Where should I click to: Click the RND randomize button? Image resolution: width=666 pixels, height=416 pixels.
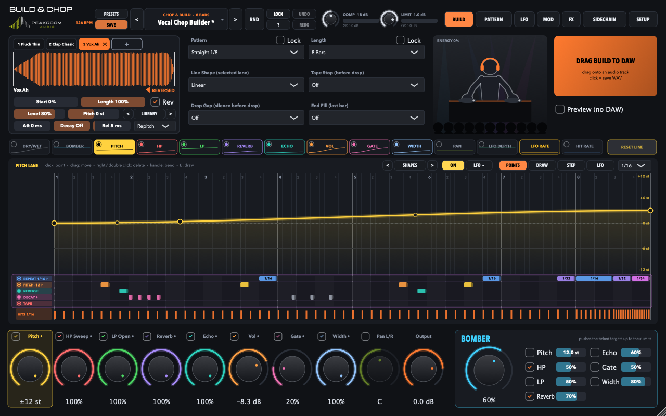[x=254, y=20]
